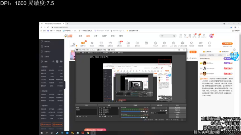Screen dimensions: 241x135
Task: Open Windows Start menu
Action: pyautogui.click(x=42, y=133)
